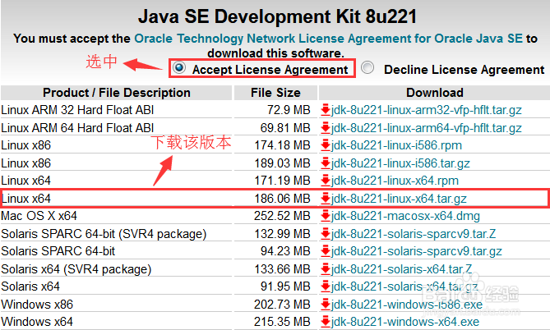Download jdk-8u221-linux-x64.tar.gz
This screenshot has width=550, height=330.
(x=399, y=199)
